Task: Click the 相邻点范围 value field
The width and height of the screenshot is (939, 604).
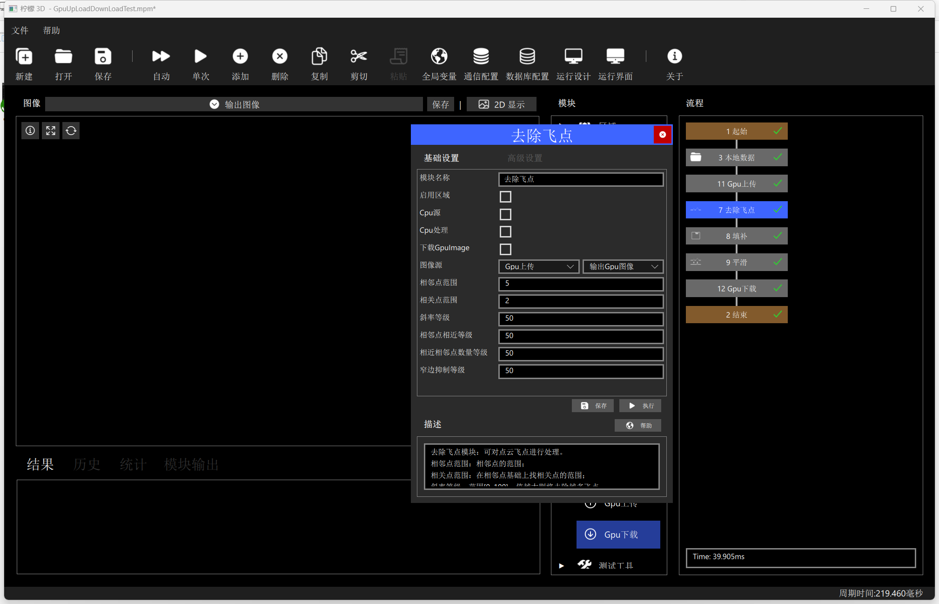Action: 581,284
